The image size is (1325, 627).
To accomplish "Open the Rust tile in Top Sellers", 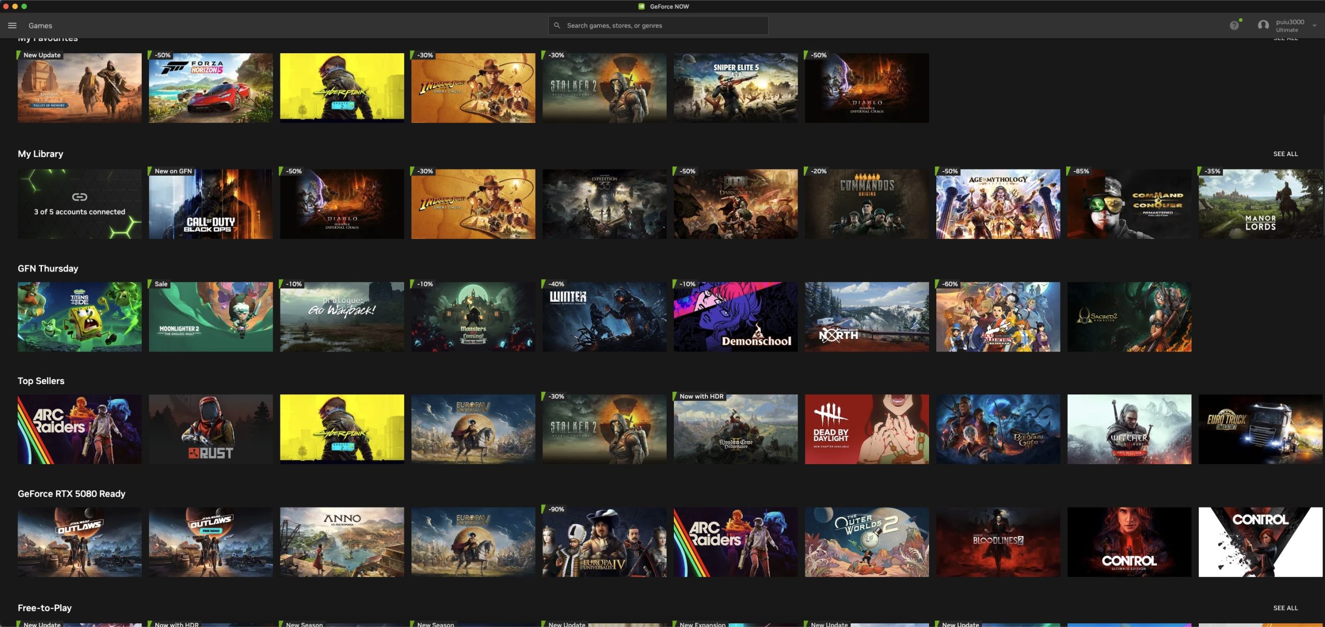I will (211, 430).
